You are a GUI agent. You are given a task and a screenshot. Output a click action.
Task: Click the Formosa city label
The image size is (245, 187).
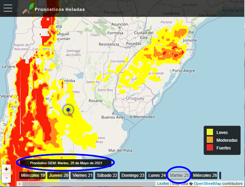coord(115,33)
